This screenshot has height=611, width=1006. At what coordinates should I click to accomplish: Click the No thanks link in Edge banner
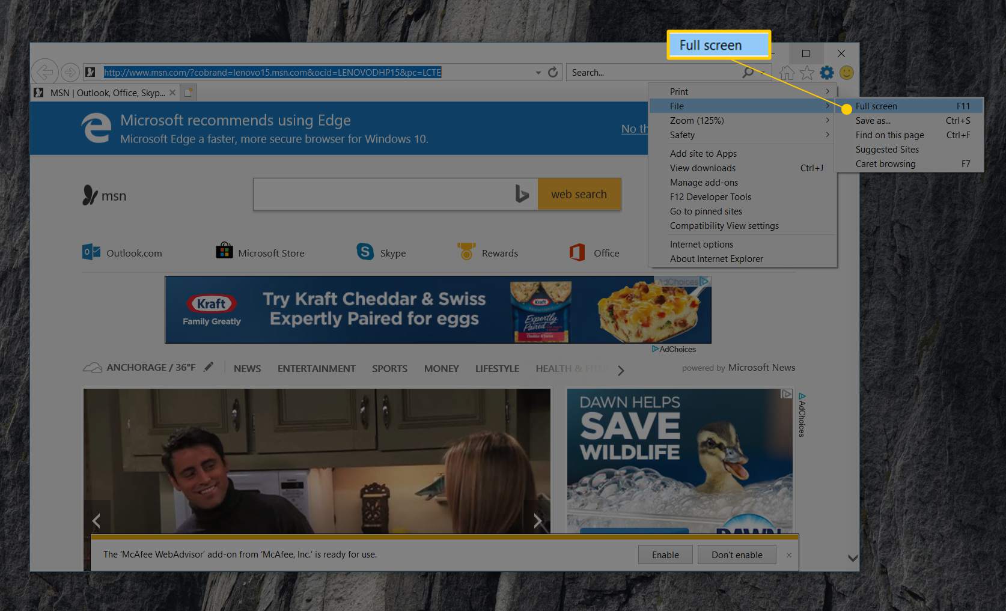click(635, 129)
